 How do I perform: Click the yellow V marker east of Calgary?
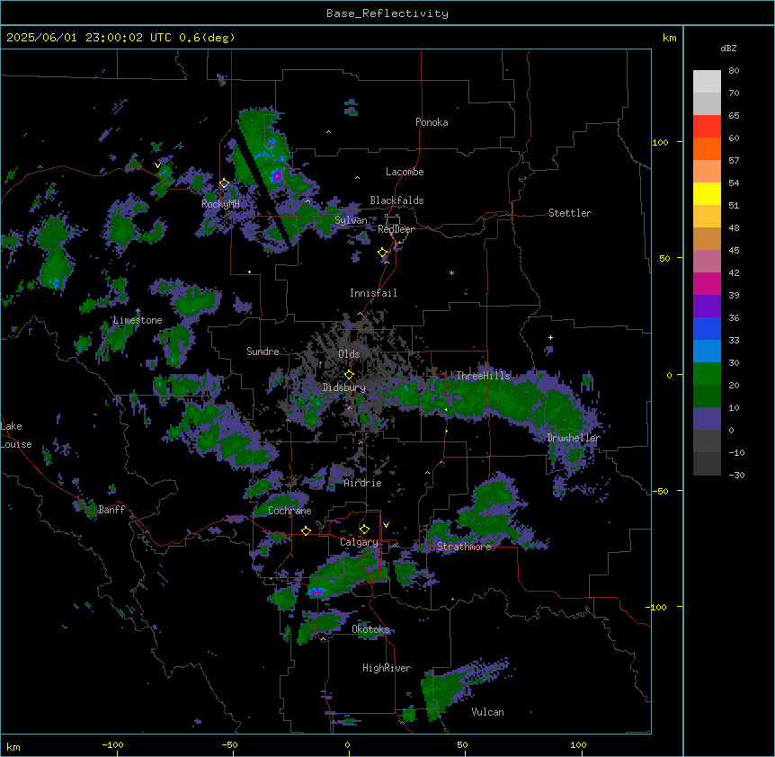(386, 525)
